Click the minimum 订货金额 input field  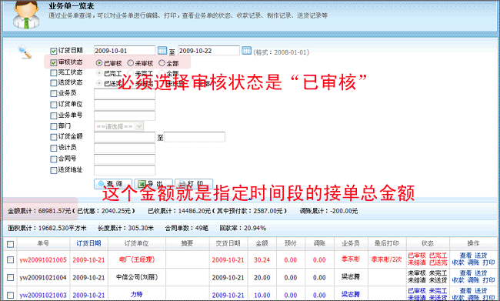pos(125,137)
